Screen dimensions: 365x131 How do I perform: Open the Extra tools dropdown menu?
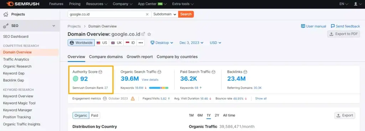(183, 4)
